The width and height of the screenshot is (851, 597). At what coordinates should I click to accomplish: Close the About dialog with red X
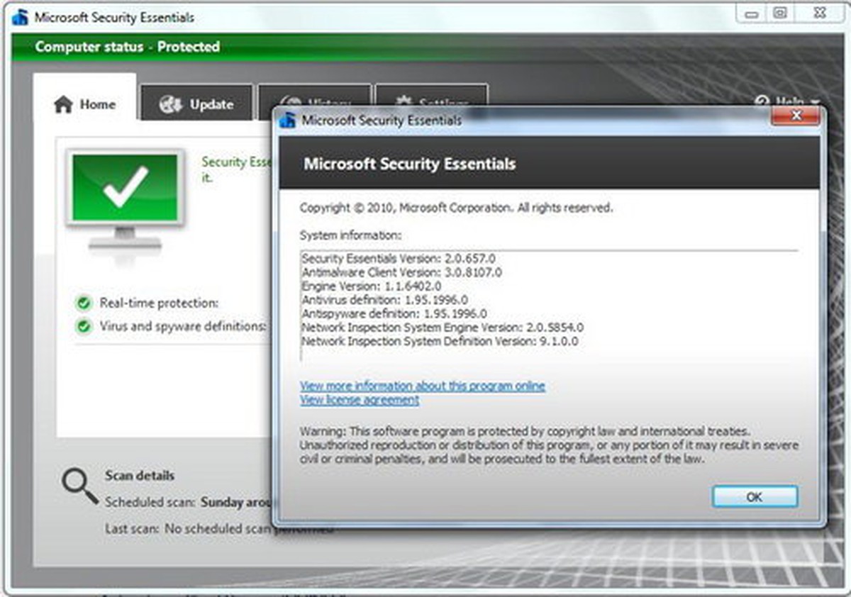click(x=796, y=115)
